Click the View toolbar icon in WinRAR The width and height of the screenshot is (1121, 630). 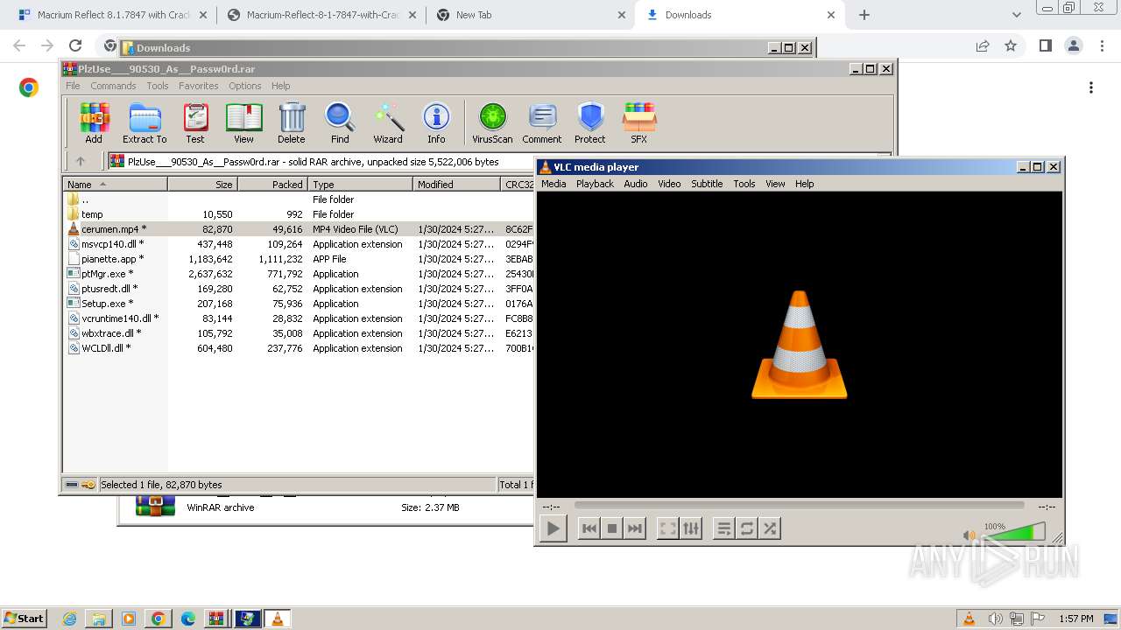[243, 122]
